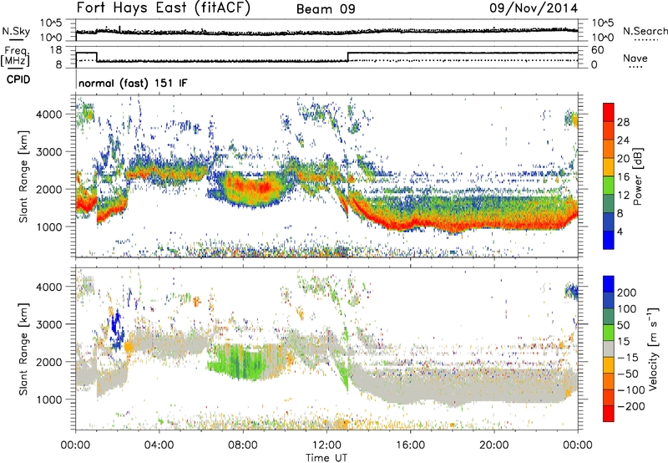Select the "Freq. [MHz]" axis label
This screenshot has width=668, height=463.
[x=15, y=56]
